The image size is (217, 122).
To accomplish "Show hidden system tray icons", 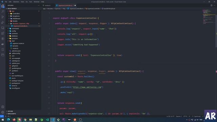I will (187, 120).
